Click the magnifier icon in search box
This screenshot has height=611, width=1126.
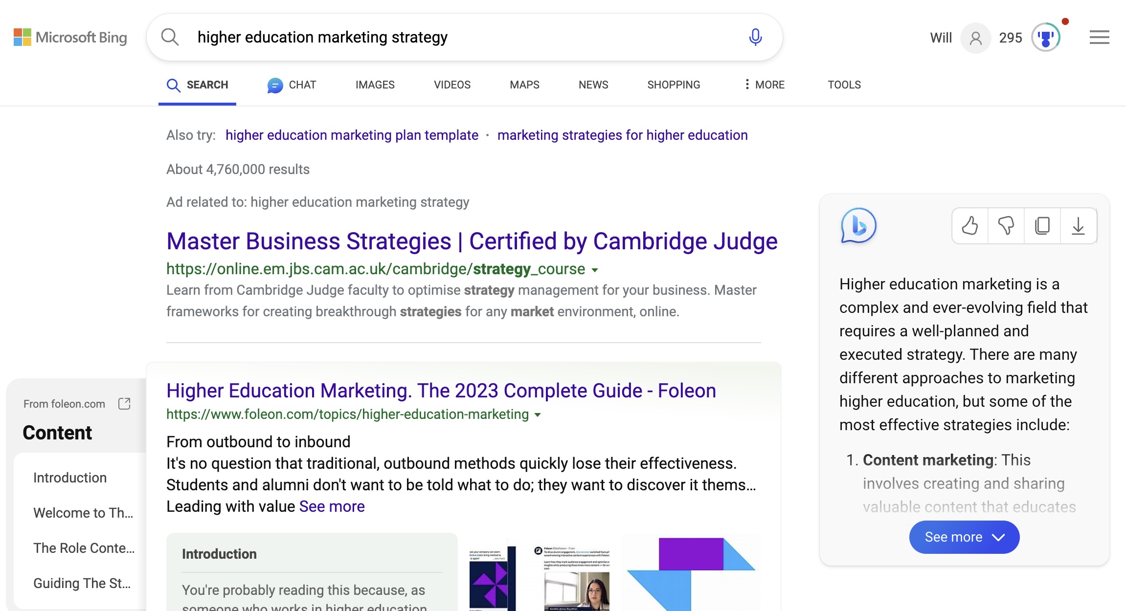[170, 37]
